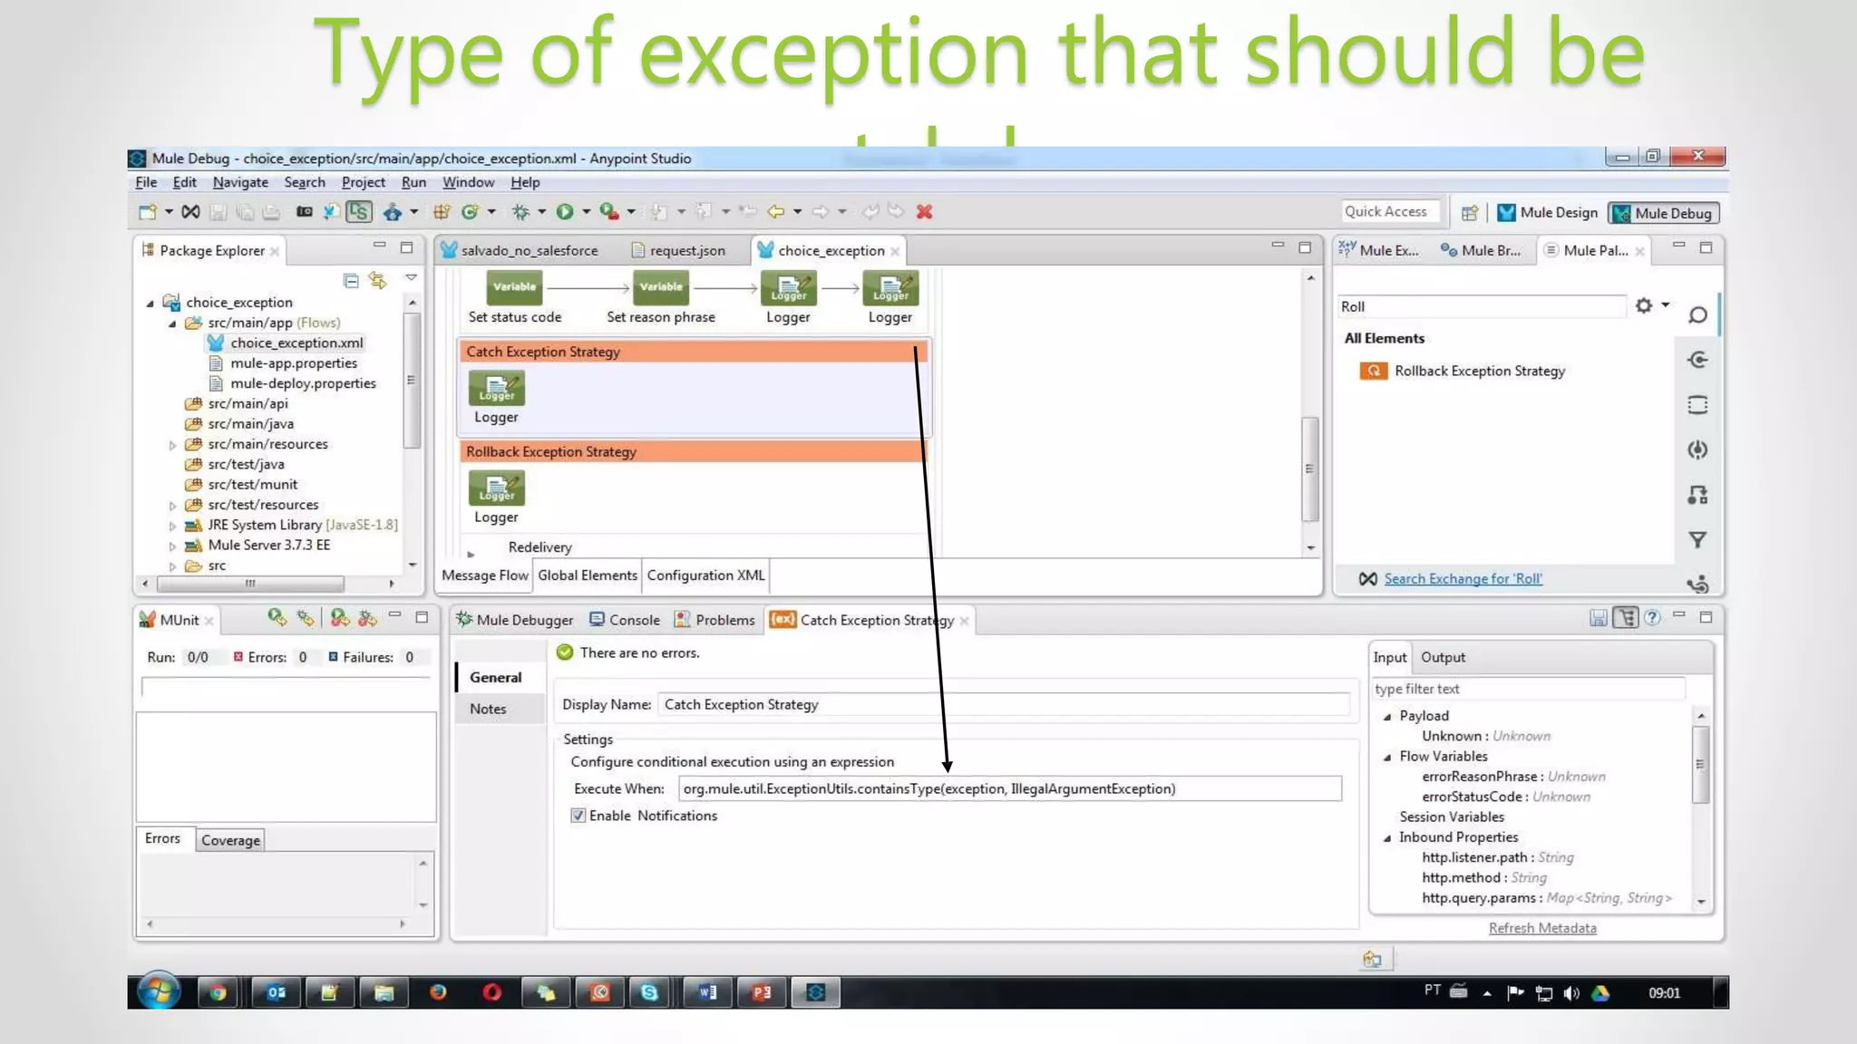
Task: Click the properties help question mark icon
Action: click(1652, 617)
